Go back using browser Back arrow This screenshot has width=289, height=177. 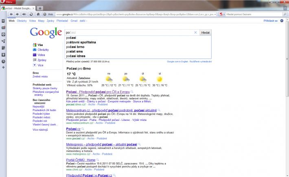11,14
